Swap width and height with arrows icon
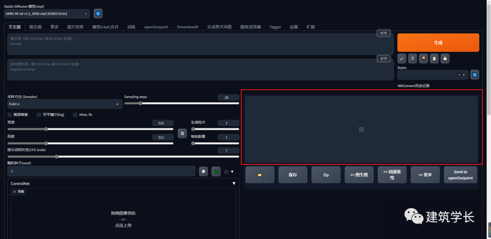The width and height of the screenshot is (491, 239). click(x=182, y=133)
